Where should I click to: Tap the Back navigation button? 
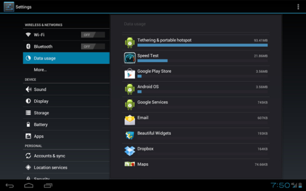coord(10,185)
